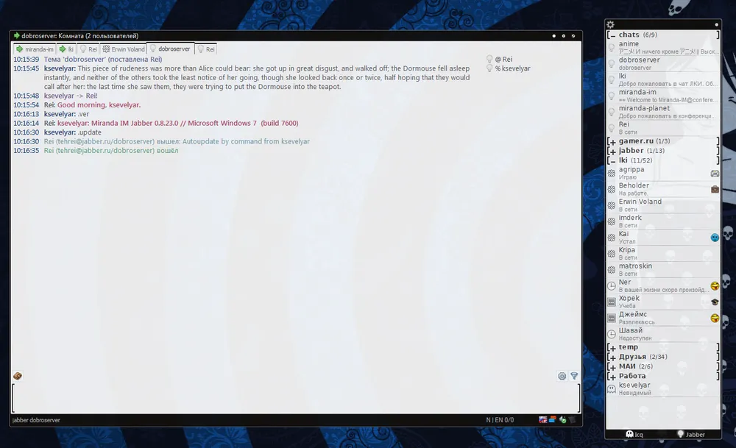Click the lightbulb icon beside miranda-planet
This screenshot has height=448, width=736.
(611, 112)
